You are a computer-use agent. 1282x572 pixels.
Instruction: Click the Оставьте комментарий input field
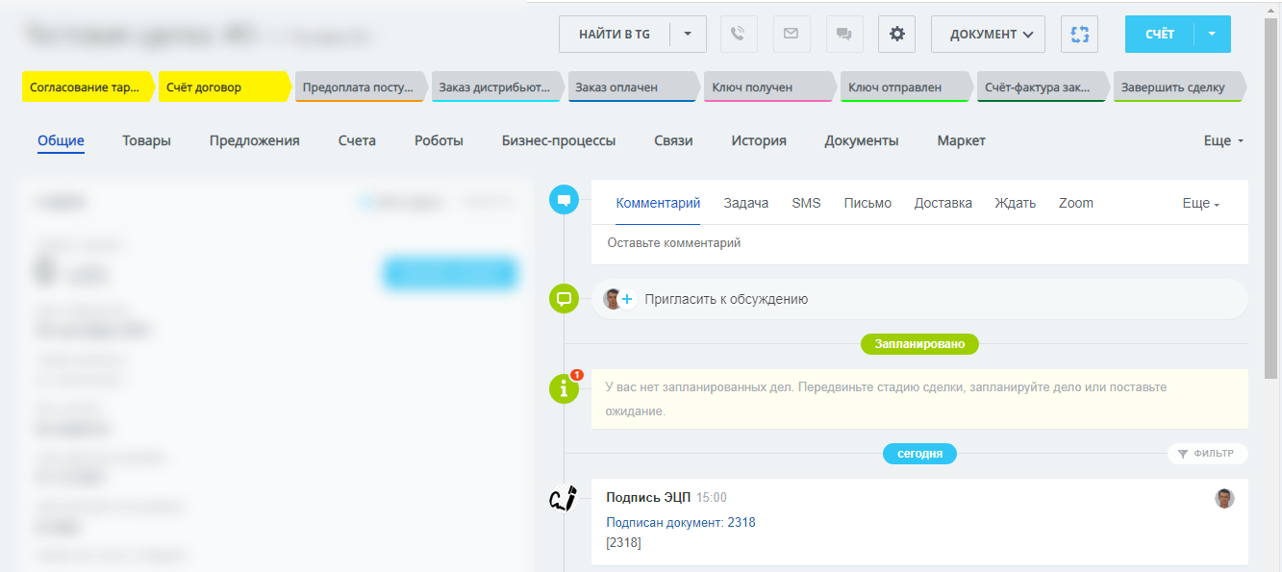pyautogui.click(x=919, y=244)
